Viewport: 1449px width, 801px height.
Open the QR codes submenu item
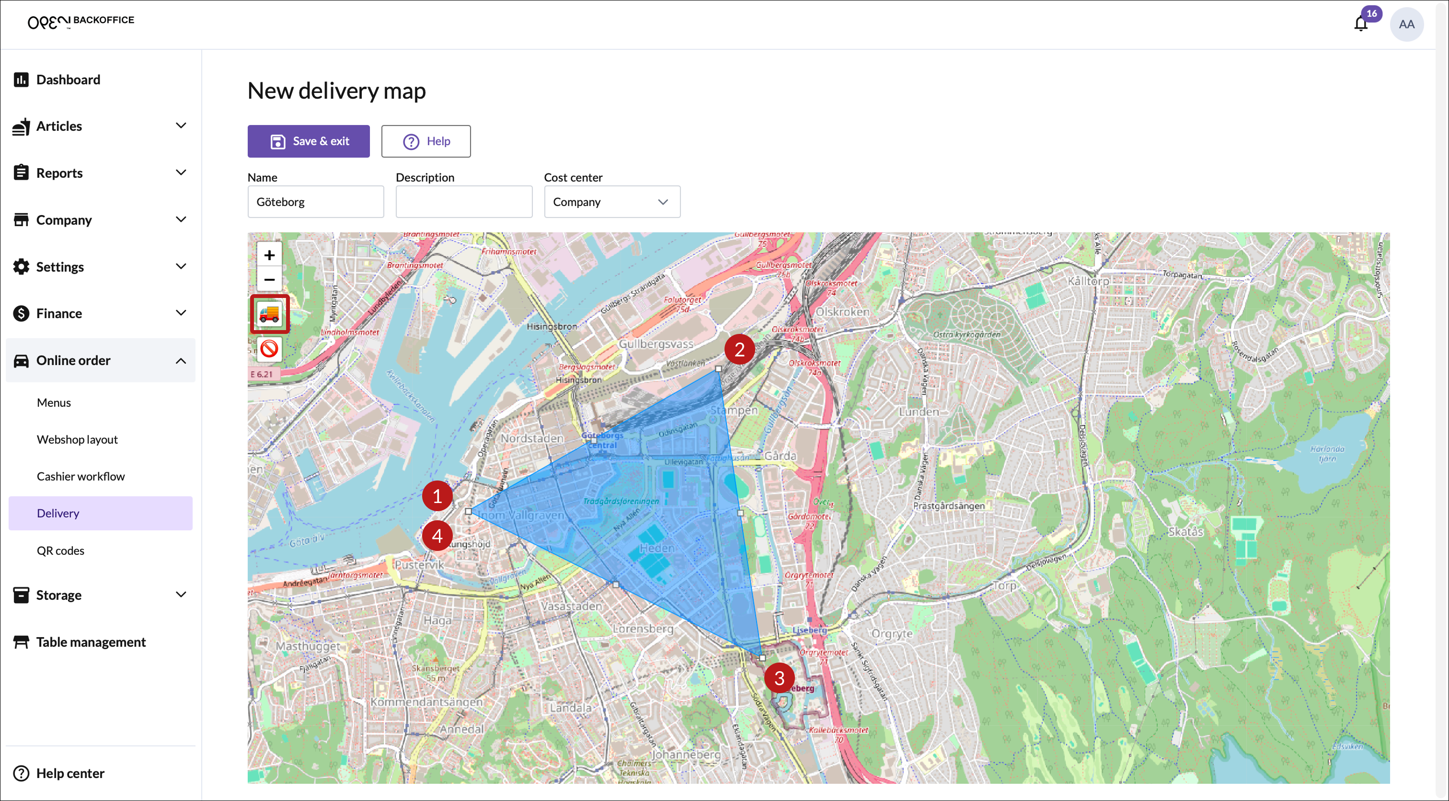[60, 550]
